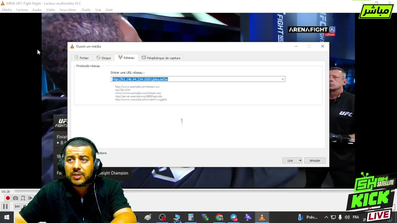
Task: Click the microphone tray icon
Action: pos(340,217)
